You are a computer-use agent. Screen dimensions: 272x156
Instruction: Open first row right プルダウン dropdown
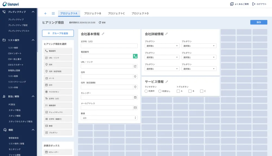point(199,46)
